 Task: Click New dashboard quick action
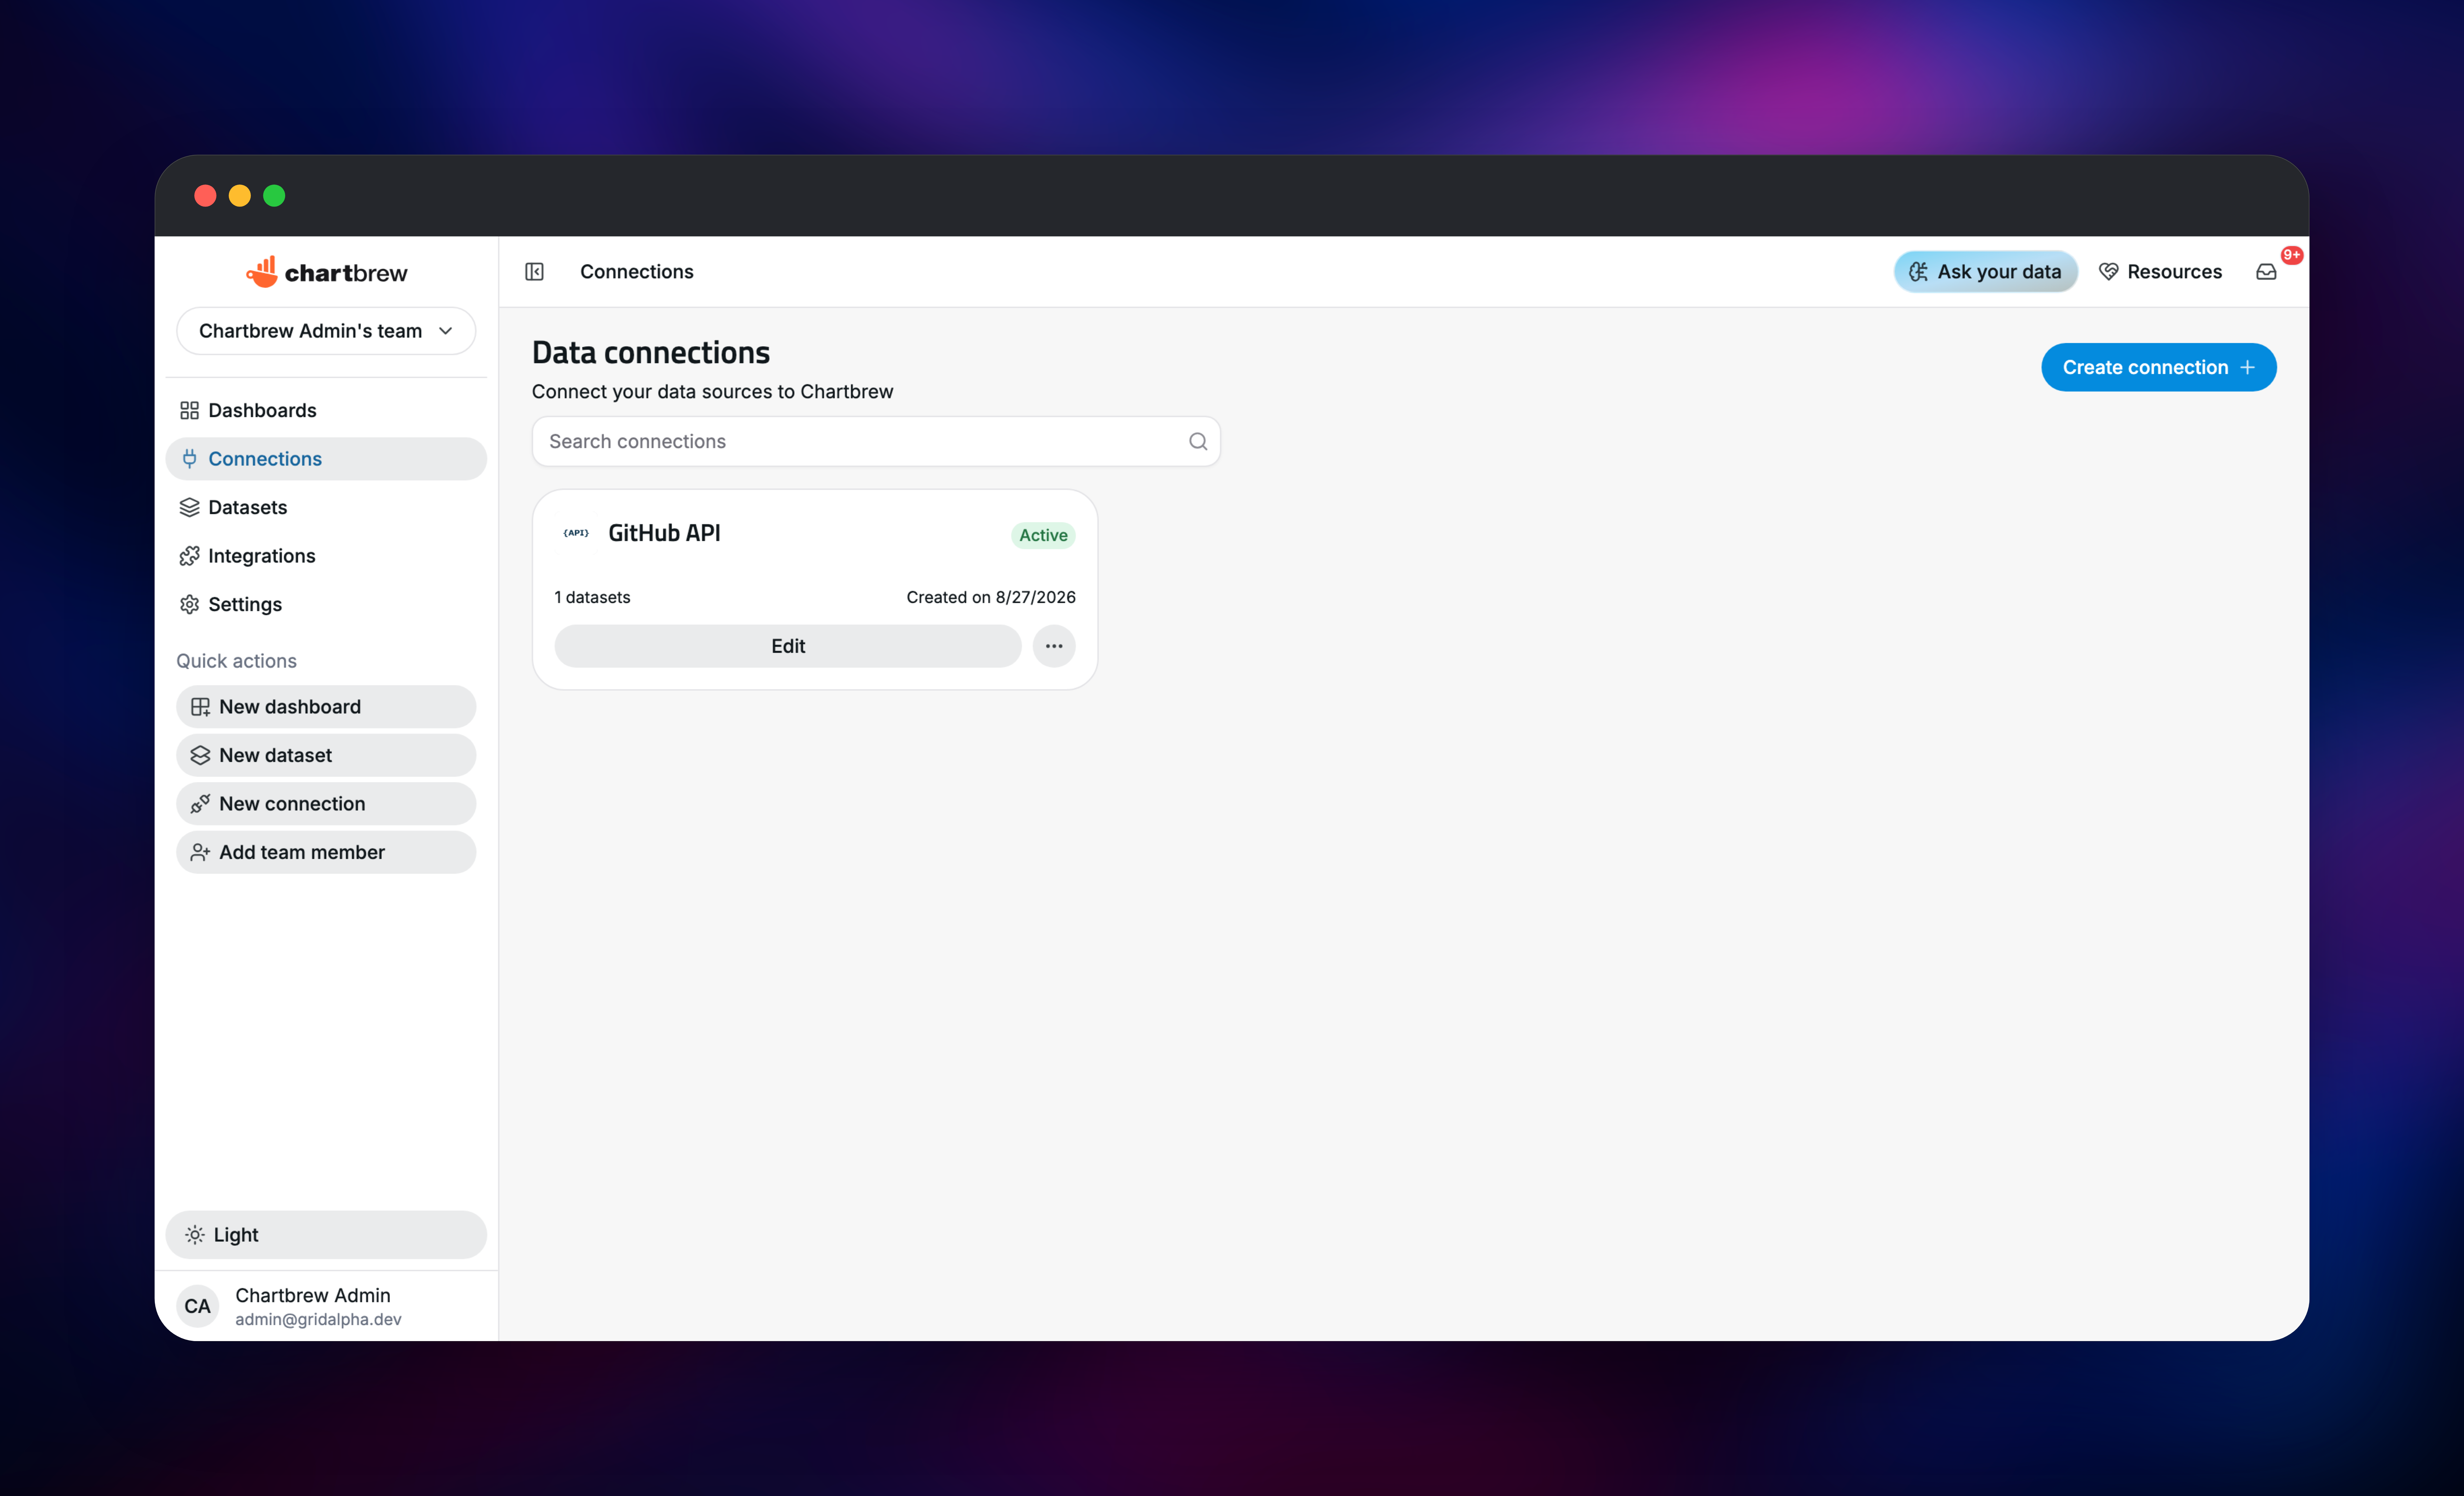tap(326, 707)
